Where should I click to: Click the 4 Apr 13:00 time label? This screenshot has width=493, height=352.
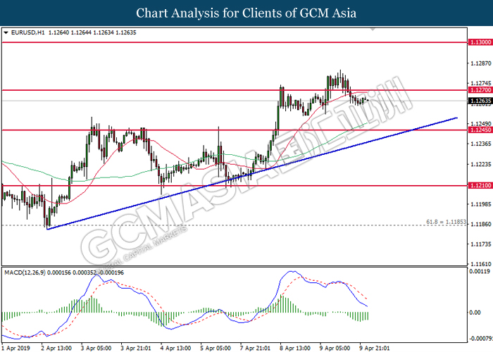(x=176, y=348)
